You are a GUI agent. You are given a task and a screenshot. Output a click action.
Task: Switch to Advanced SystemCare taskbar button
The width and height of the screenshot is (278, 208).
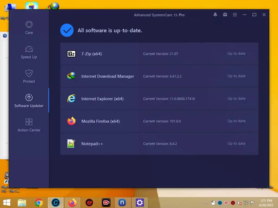click(55, 203)
